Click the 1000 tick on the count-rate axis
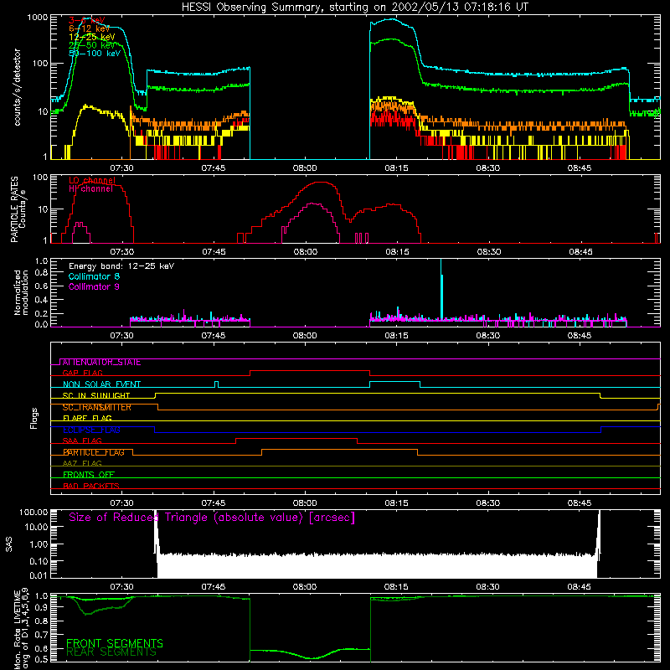The image size is (670, 670). [38, 18]
